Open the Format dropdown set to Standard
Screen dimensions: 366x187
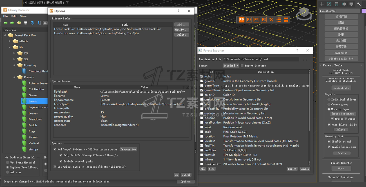click(231, 66)
